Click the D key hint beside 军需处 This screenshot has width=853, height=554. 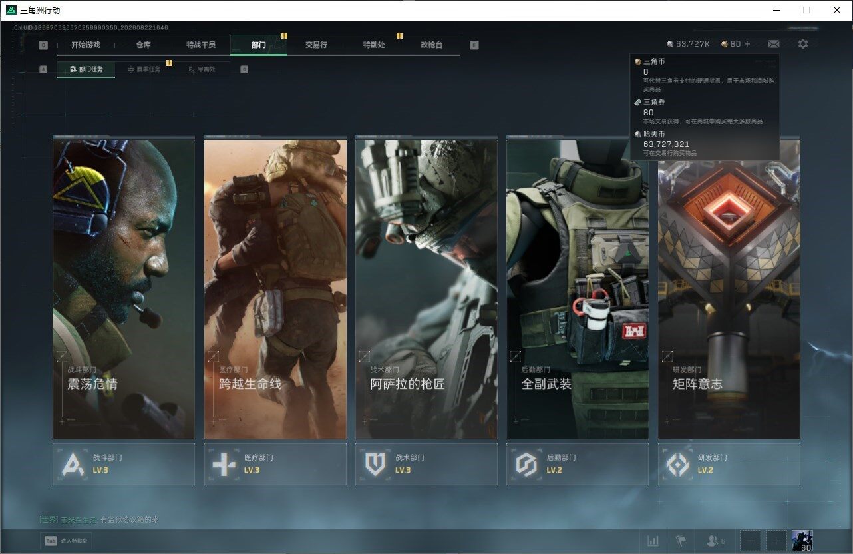[x=244, y=69]
